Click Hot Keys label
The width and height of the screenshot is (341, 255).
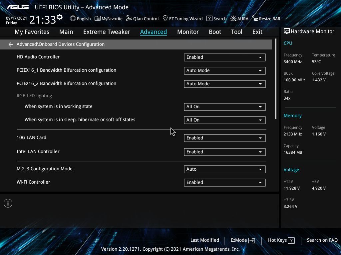click(277, 240)
